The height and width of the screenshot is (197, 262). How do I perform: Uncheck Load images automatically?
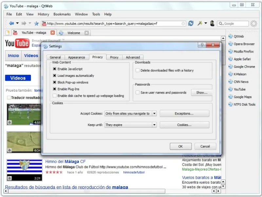tap(54, 76)
